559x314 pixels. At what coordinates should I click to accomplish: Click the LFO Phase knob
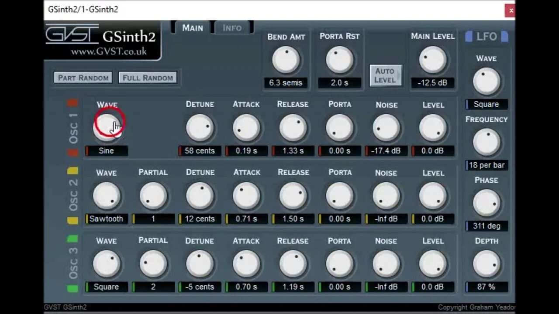pyautogui.click(x=486, y=203)
